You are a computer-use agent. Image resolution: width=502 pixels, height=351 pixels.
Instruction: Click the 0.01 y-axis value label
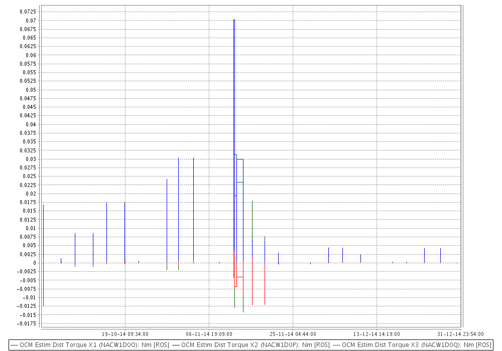[31, 228]
